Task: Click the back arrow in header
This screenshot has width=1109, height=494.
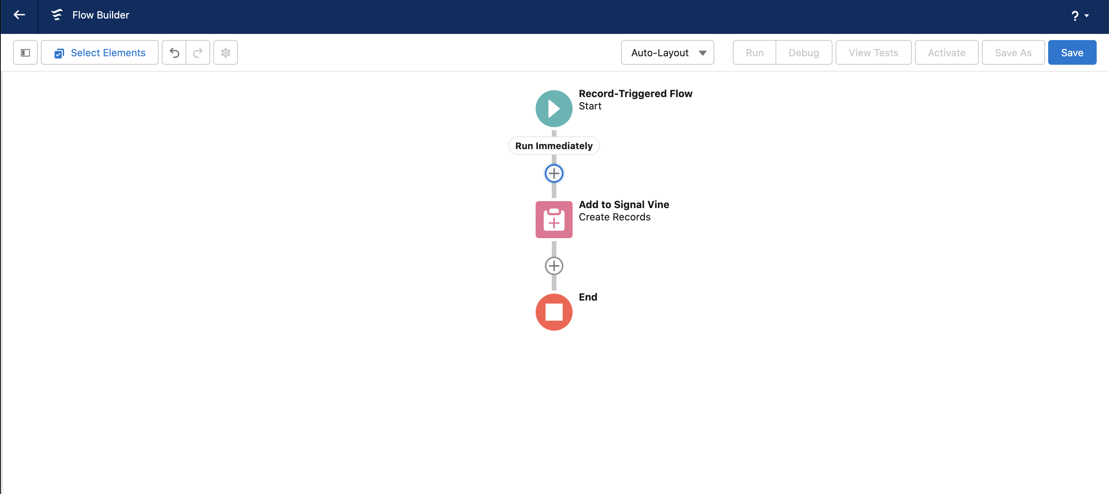Action: pyautogui.click(x=19, y=15)
